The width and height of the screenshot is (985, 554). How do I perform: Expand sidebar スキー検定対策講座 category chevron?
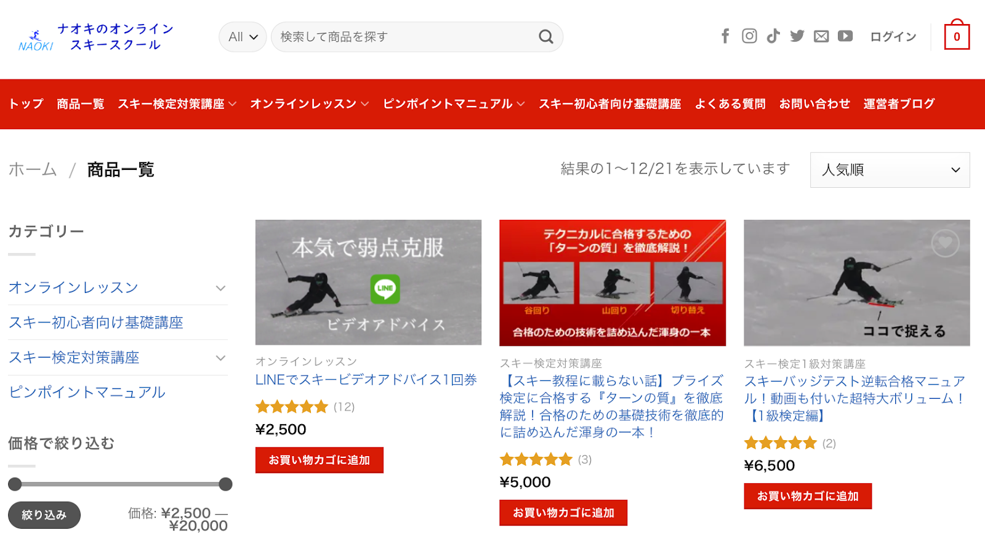click(x=220, y=358)
